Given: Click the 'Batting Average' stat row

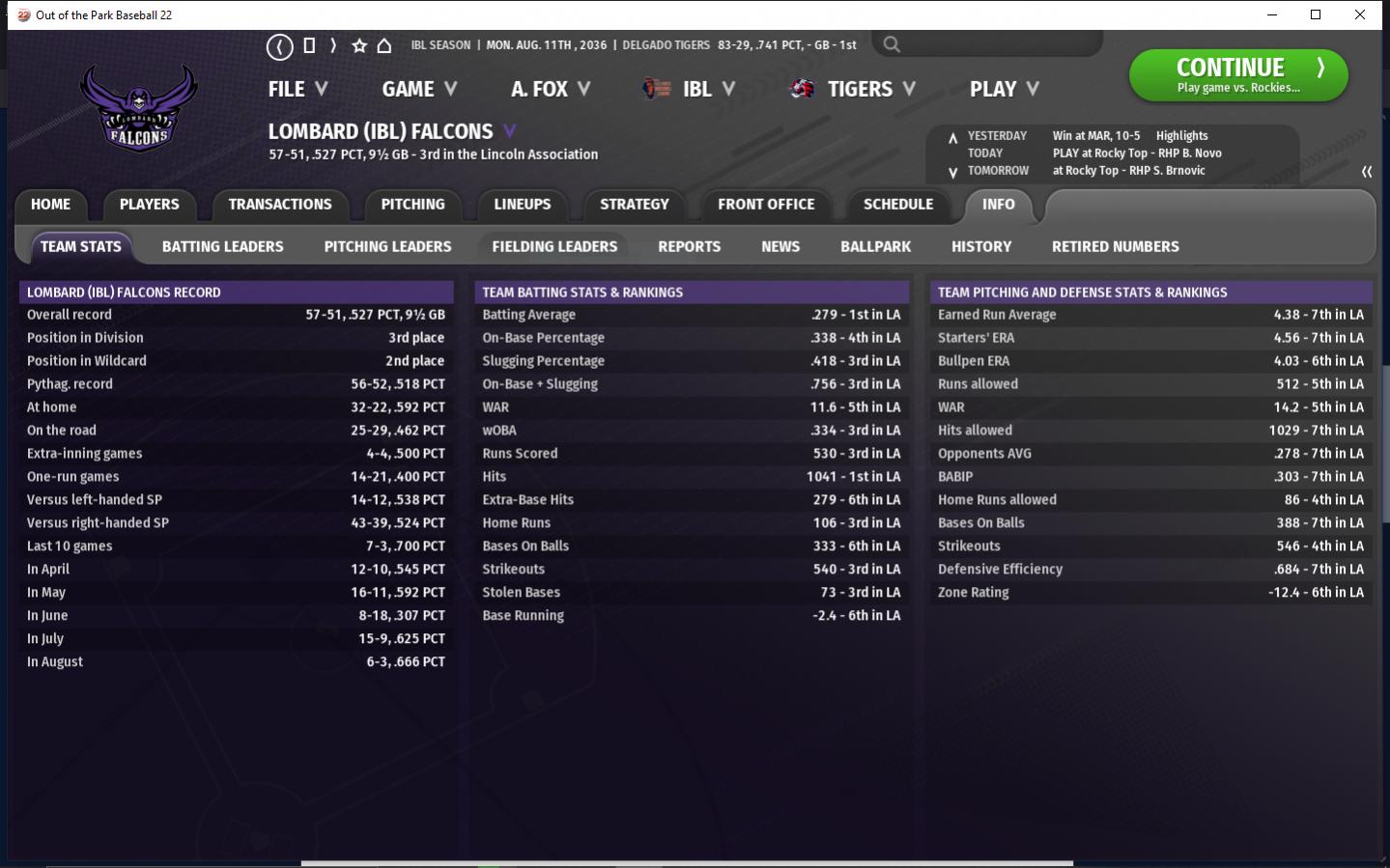Looking at the screenshot, I should [x=692, y=315].
